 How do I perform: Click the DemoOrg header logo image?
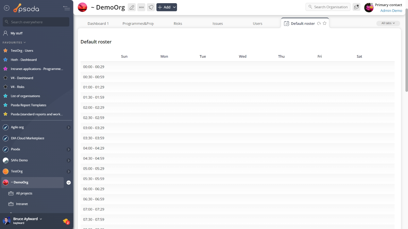pos(82,7)
